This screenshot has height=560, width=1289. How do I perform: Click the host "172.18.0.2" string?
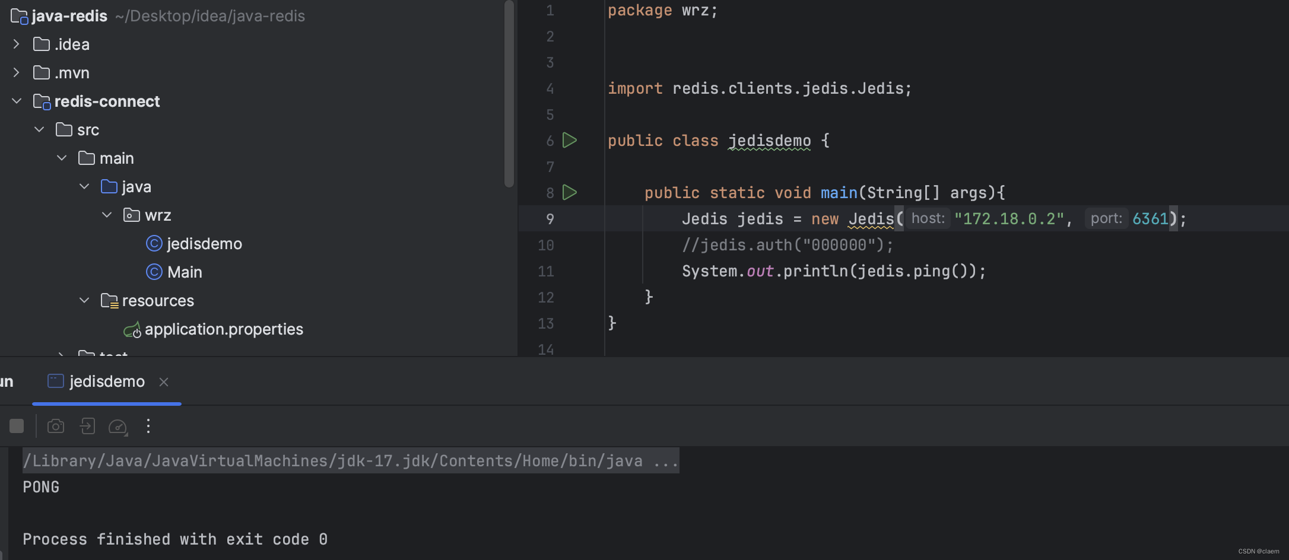[1009, 219]
